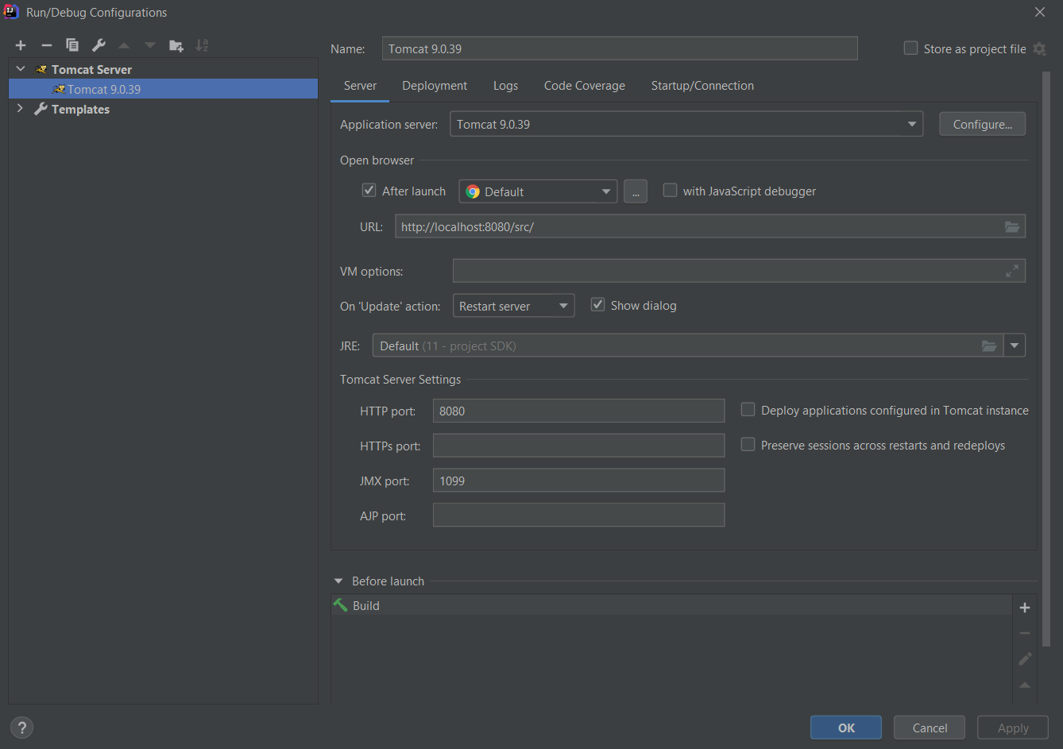Add a Before launch task with the plus icon
This screenshot has height=749, width=1063.
pos(1025,608)
